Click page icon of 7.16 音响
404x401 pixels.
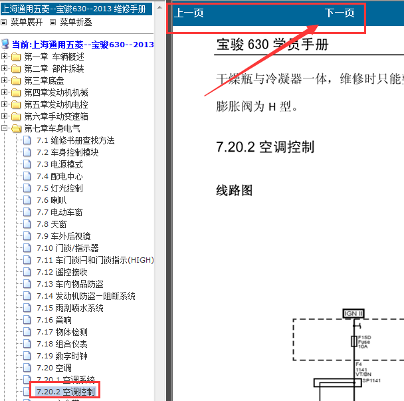(27, 320)
